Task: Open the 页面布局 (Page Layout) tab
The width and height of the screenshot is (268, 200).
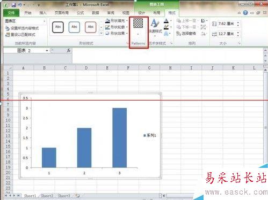Action: pos(62,13)
